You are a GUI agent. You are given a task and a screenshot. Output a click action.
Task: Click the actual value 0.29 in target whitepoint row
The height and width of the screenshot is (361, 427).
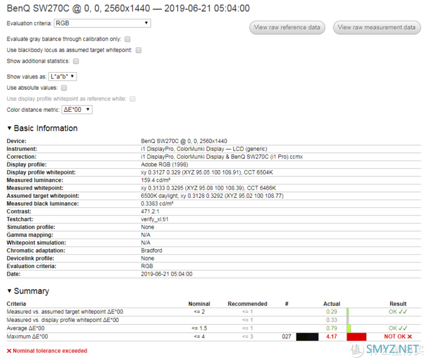pyautogui.click(x=332, y=312)
